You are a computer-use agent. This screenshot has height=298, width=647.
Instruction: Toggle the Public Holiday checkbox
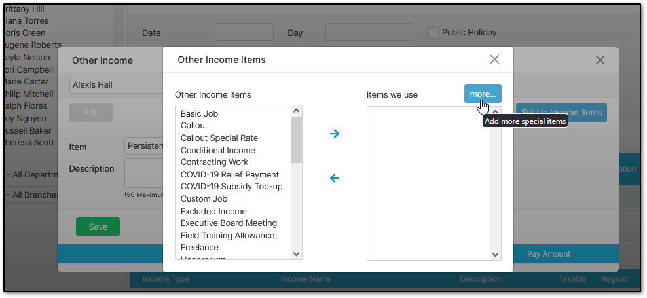432,32
